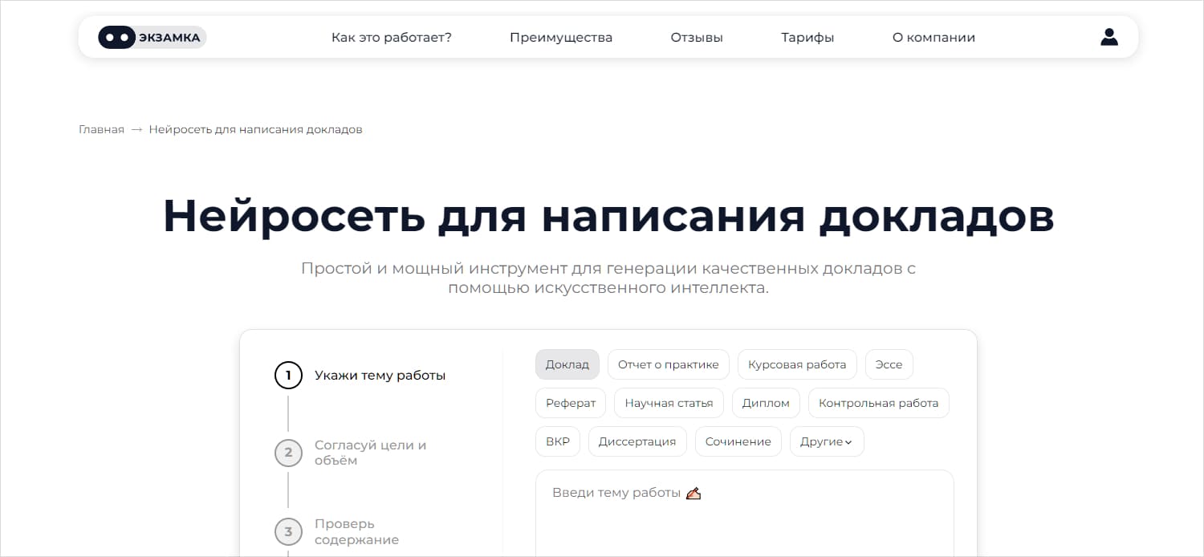The image size is (1204, 557).
Task: Click the chevron next to 'Другие'
Action: pyautogui.click(x=848, y=441)
